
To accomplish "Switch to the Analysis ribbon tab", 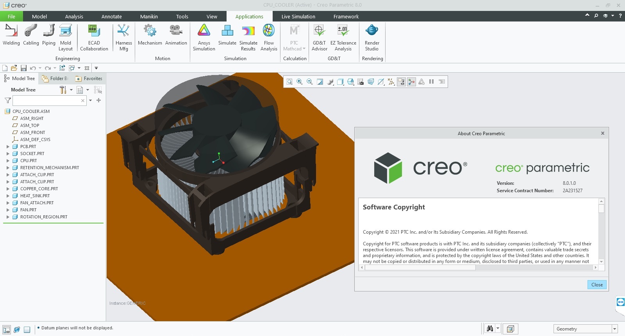I will [74, 16].
